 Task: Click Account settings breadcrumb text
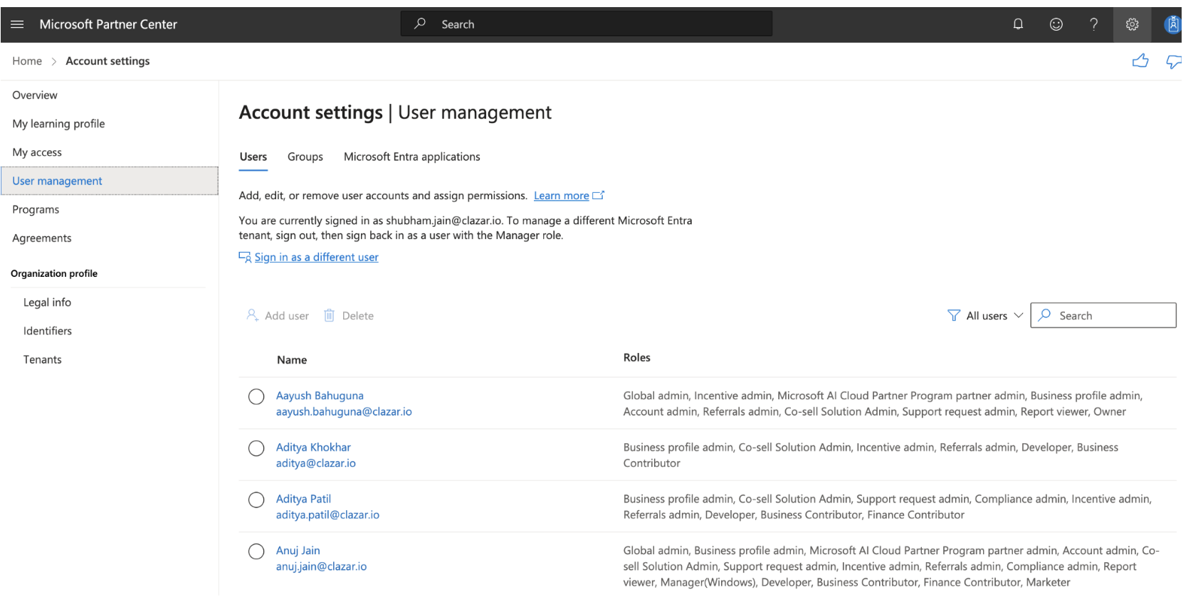point(107,61)
